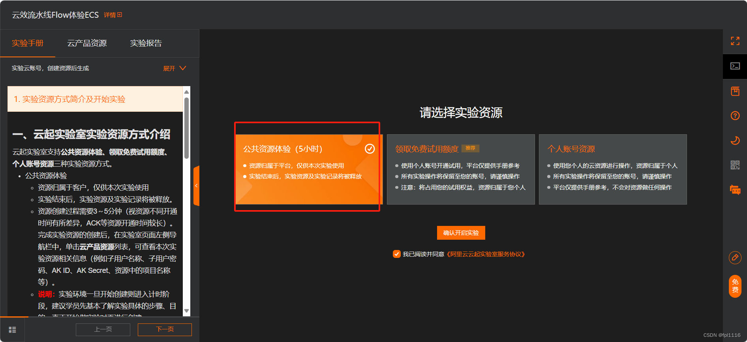Click title 请选择实验资源
Viewport: 747px width, 342px height.
[461, 113]
